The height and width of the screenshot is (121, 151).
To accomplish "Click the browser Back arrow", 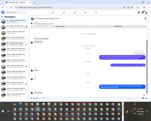I will pyautogui.click(x=3, y=8).
